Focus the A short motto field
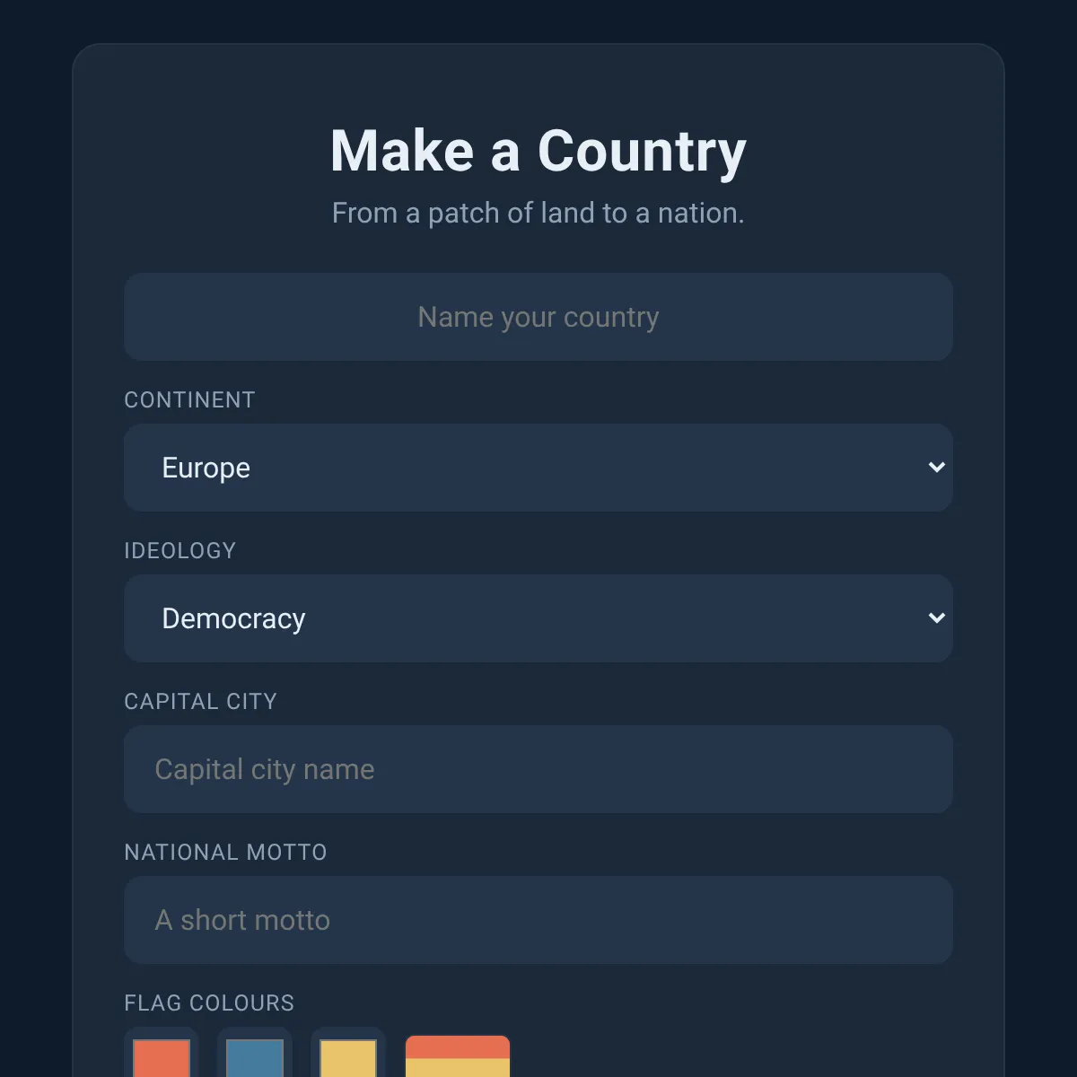This screenshot has width=1077, height=1077. (538, 920)
